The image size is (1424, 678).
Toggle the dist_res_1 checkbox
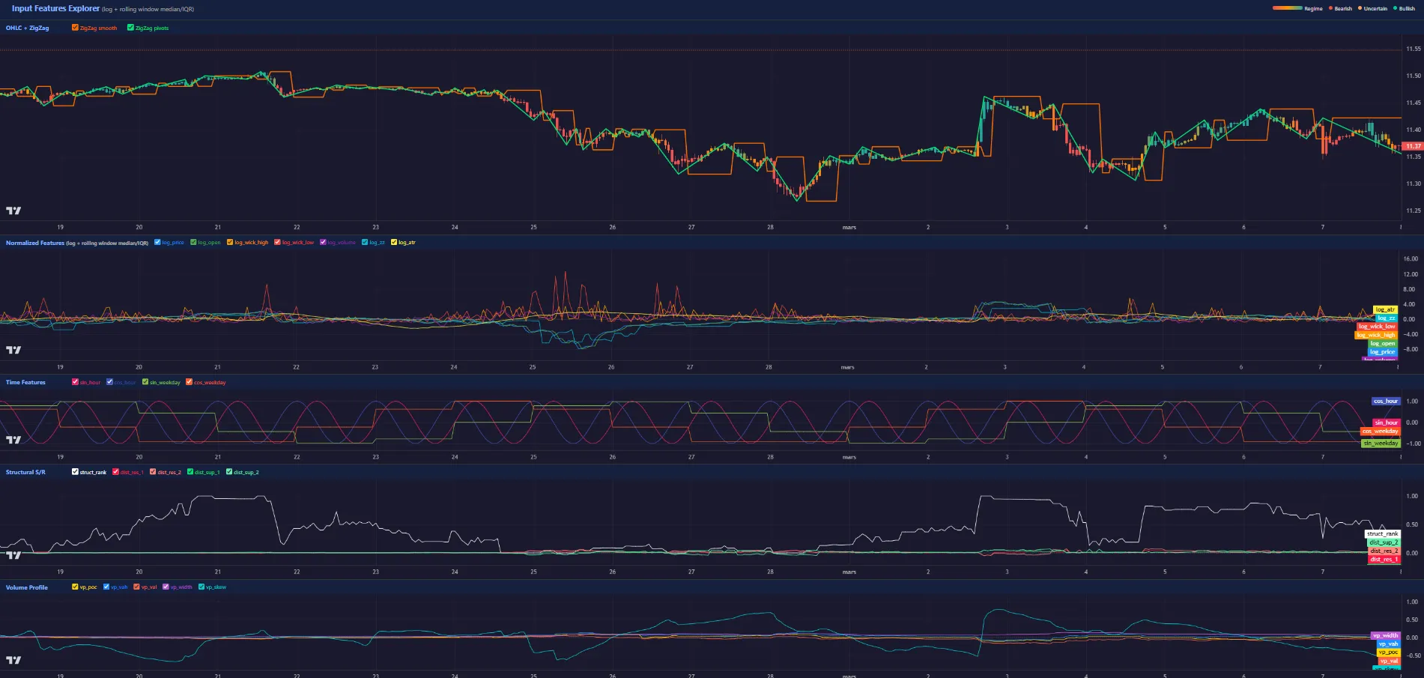[115, 472]
